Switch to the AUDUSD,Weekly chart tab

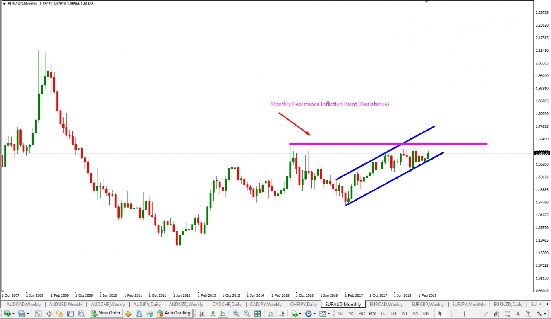66,304
